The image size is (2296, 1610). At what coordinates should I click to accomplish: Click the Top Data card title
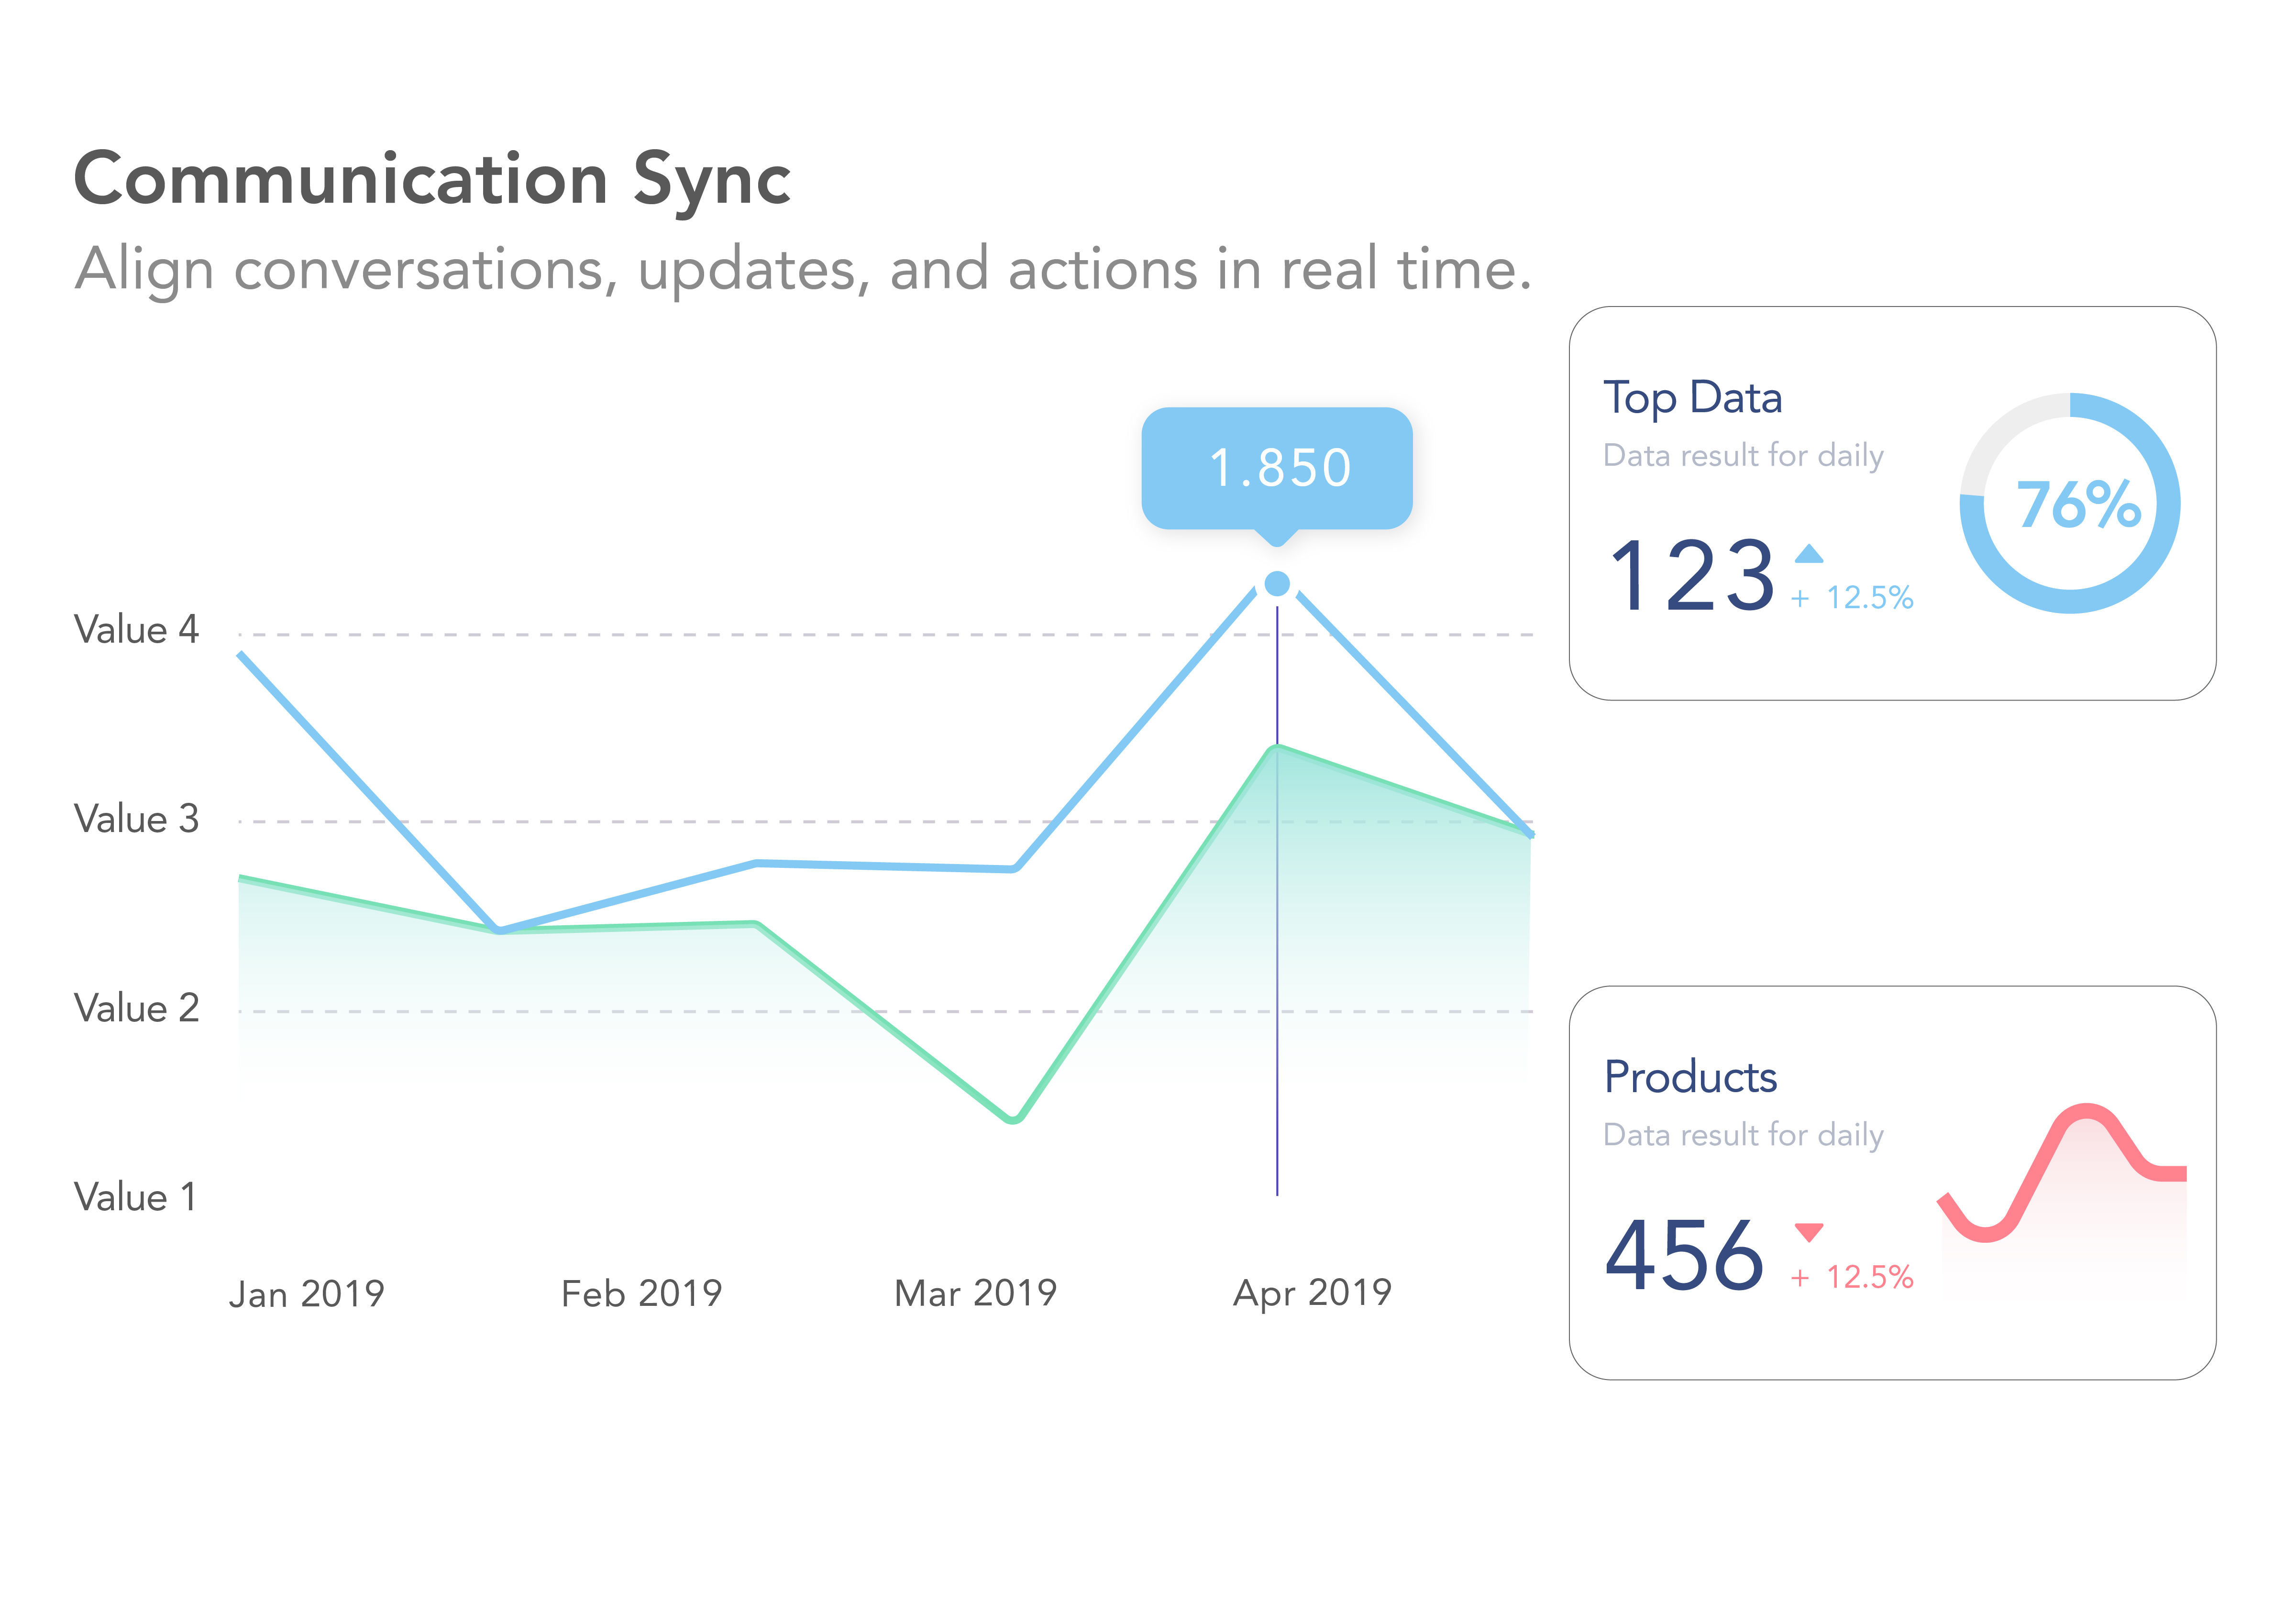(1692, 398)
